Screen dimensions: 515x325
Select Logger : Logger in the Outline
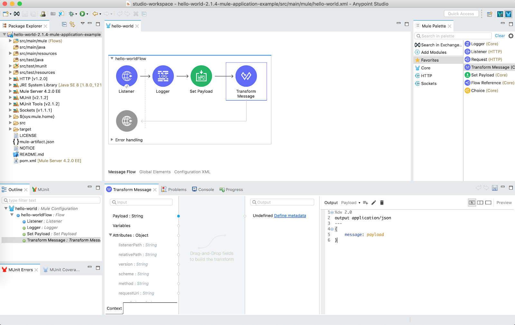pyautogui.click(x=40, y=227)
